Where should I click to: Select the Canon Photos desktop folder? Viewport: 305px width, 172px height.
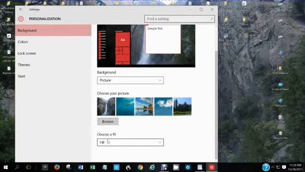(244, 23)
